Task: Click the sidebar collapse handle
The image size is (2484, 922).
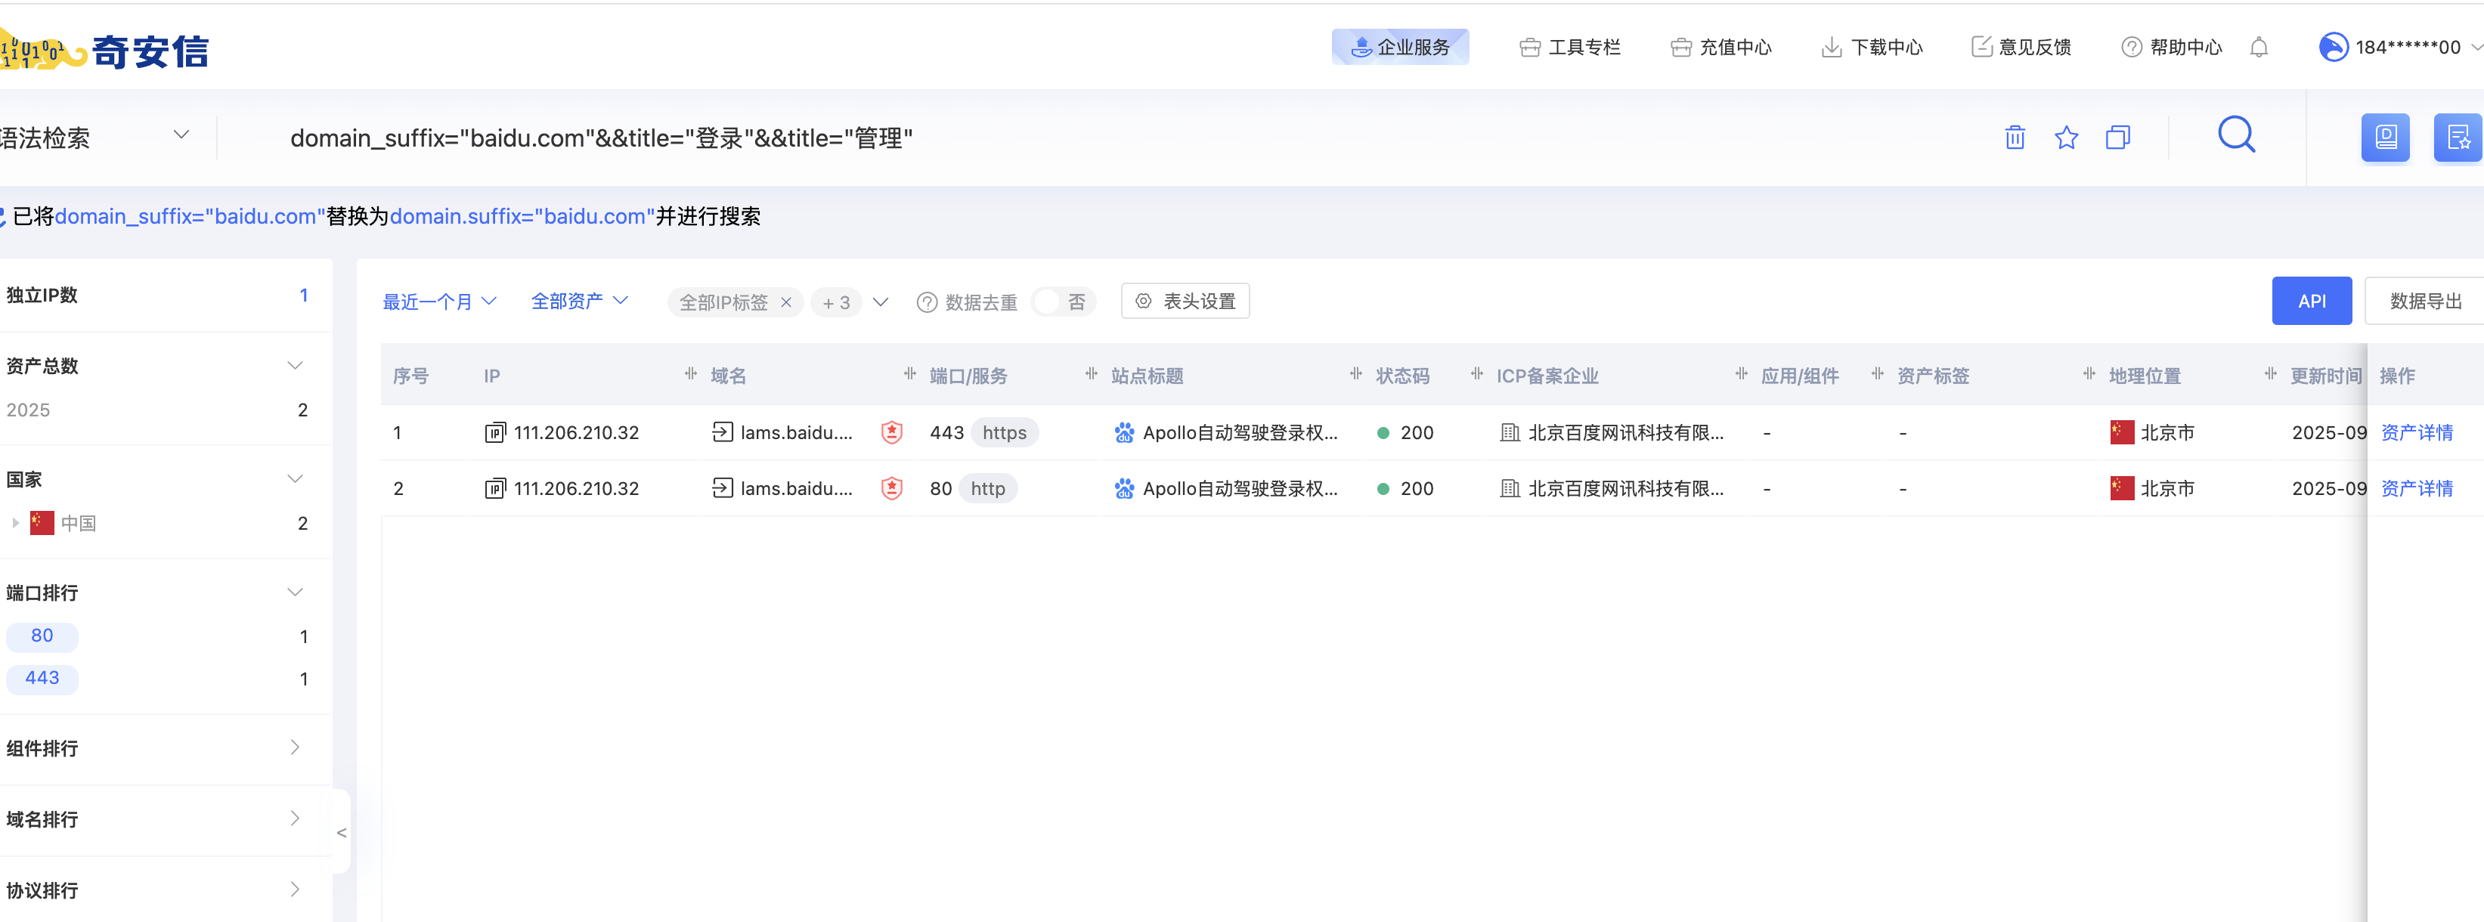Action: pyautogui.click(x=342, y=832)
